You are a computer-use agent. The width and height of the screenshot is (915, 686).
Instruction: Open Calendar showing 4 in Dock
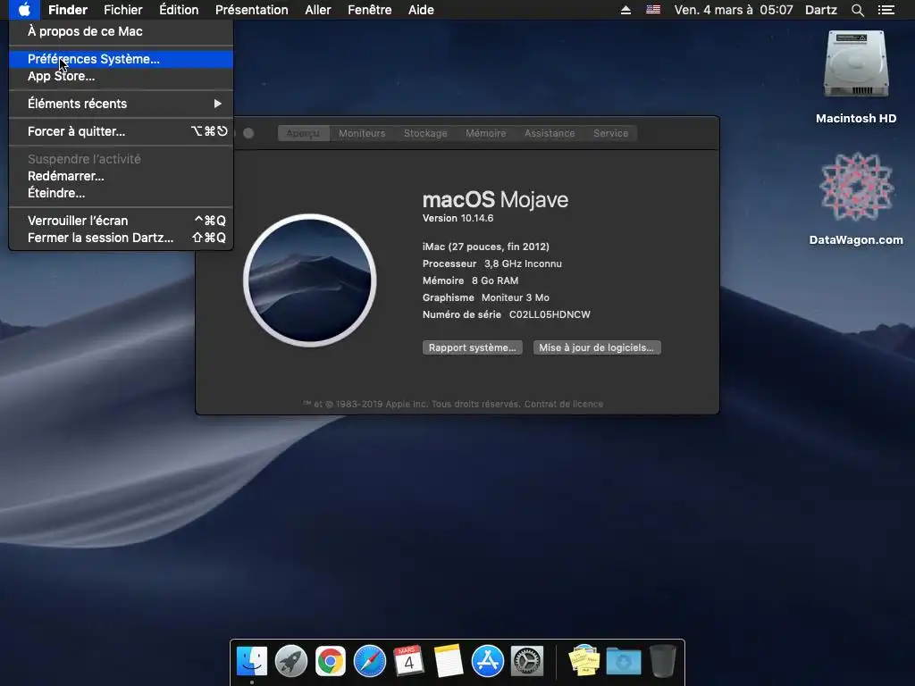point(408,661)
